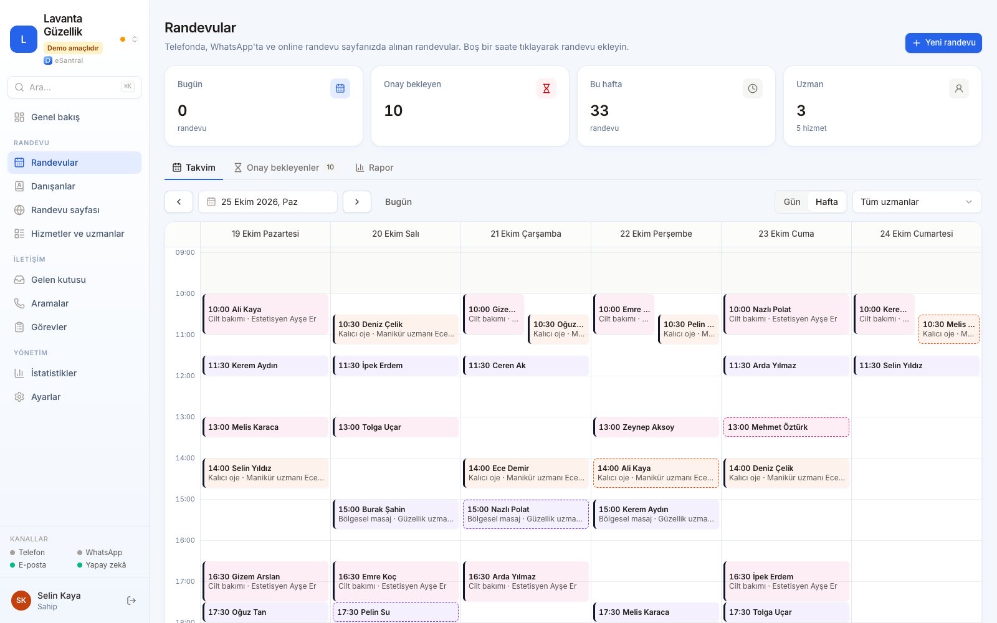The height and width of the screenshot is (623, 997).
Task: Click the clock icon in Bu hafta card
Action: click(753, 88)
